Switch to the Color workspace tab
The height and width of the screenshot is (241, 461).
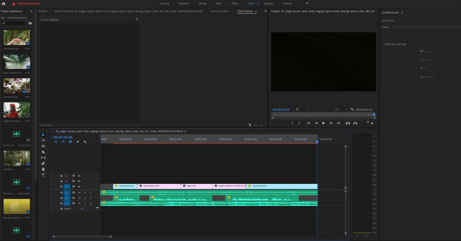[x=218, y=4]
